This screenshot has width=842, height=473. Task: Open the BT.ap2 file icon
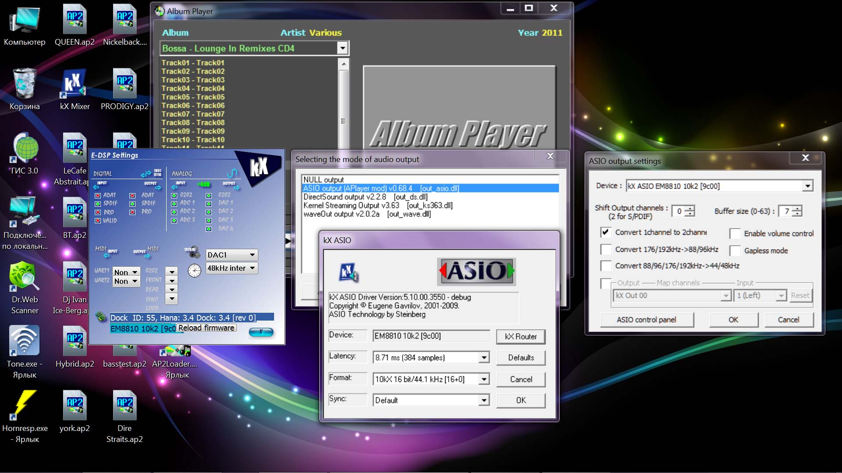pos(75,218)
